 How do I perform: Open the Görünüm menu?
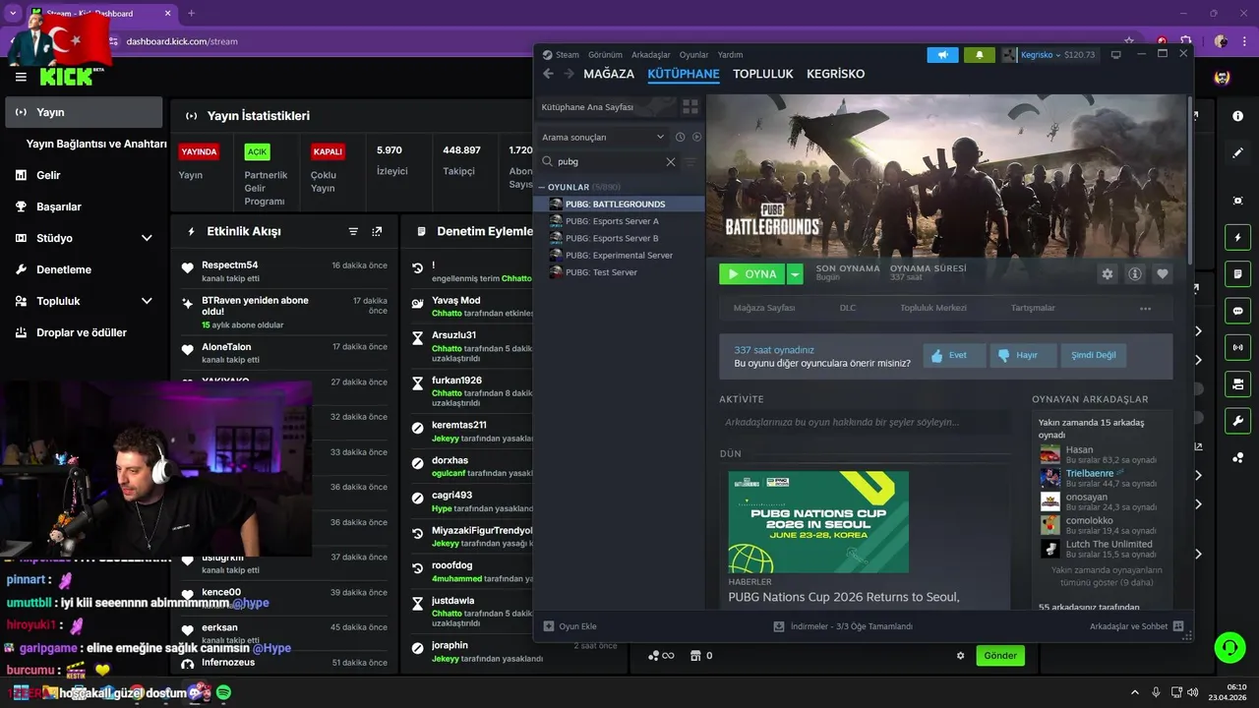pyautogui.click(x=605, y=55)
